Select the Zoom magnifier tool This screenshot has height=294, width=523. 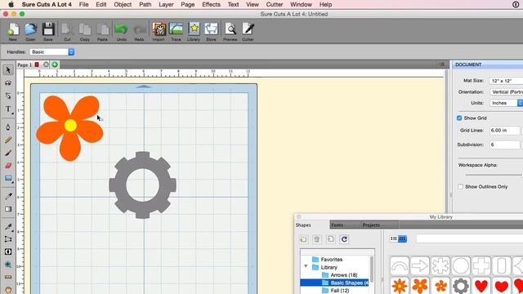[x=8, y=265]
